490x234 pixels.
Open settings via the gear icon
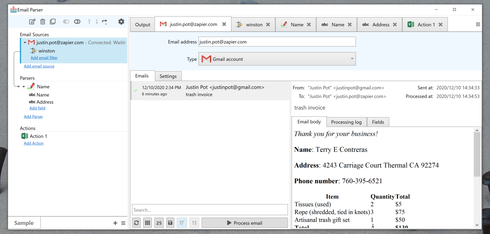tap(121, 22)
